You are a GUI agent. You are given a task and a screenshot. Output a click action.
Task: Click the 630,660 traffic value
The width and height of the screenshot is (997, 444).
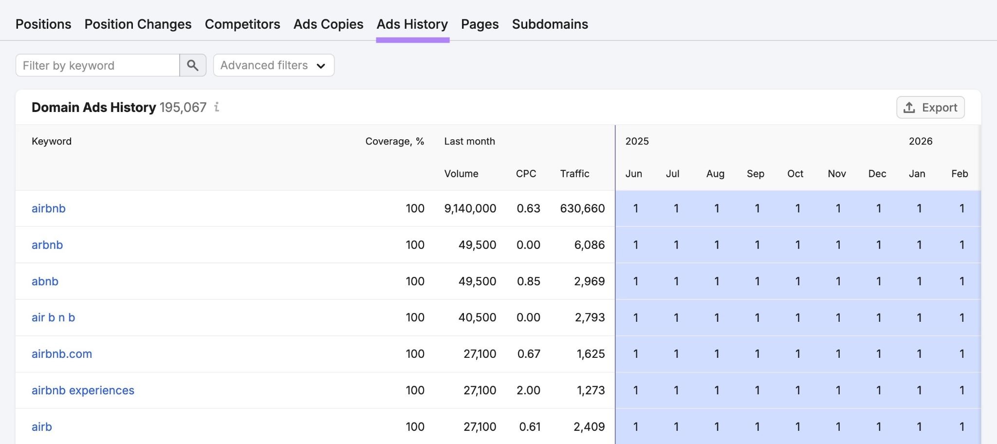click(x=582, y=208)
